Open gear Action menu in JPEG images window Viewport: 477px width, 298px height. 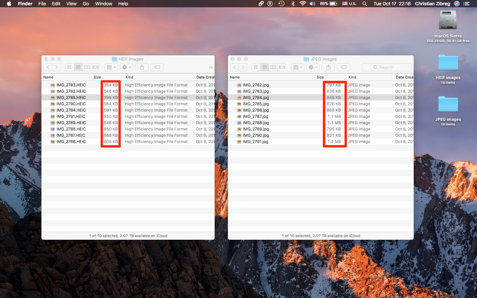coord(313,67)
